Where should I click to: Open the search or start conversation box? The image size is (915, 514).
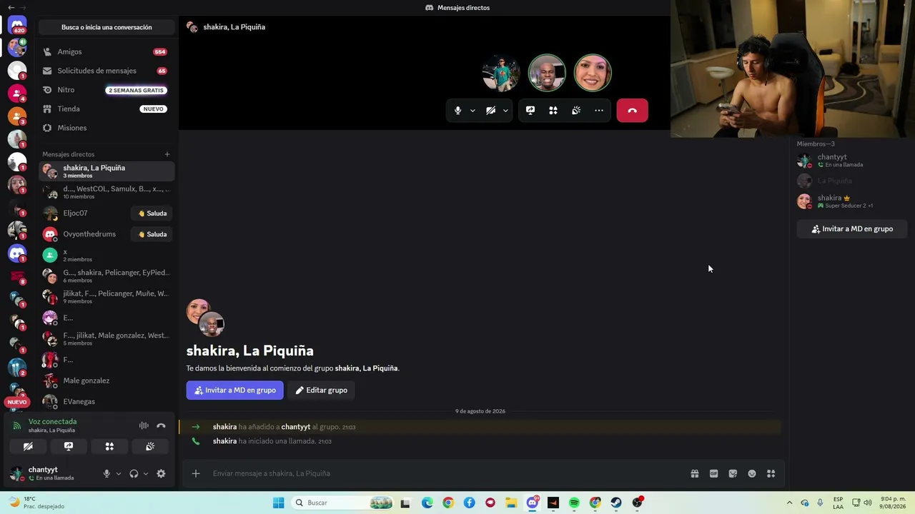[107, 27]
